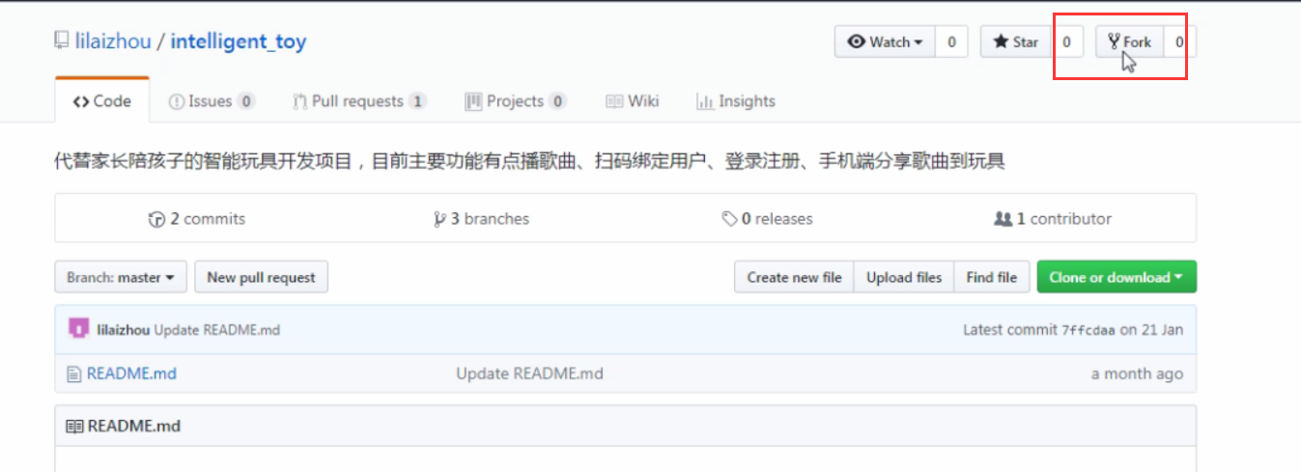Click the file icon beside README.md row
Image resolution: width=1301 pixels, height=472 pixels.
click(73, 374)
